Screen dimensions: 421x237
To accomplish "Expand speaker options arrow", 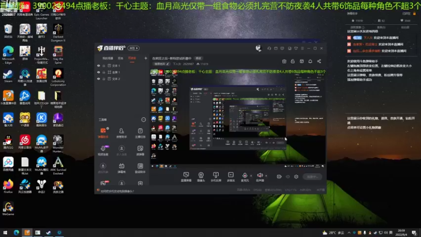I will [266, 176].
